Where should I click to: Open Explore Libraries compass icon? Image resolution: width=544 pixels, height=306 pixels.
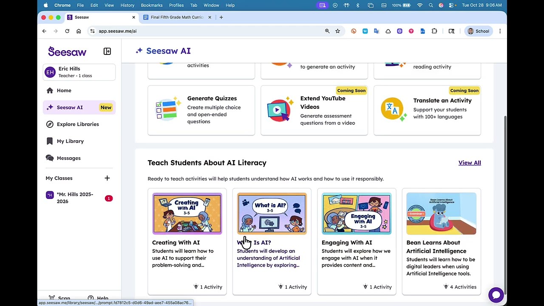(50, 124)
